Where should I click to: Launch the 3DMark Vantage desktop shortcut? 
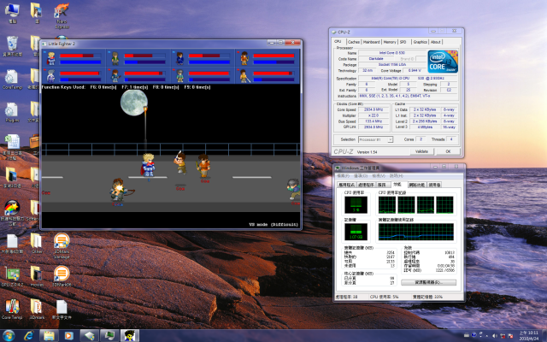(62, 245)
